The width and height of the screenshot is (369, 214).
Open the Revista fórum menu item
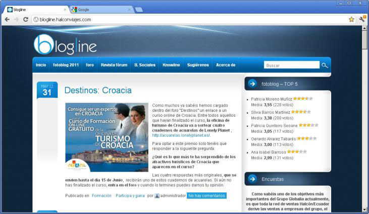coord(114,65)
